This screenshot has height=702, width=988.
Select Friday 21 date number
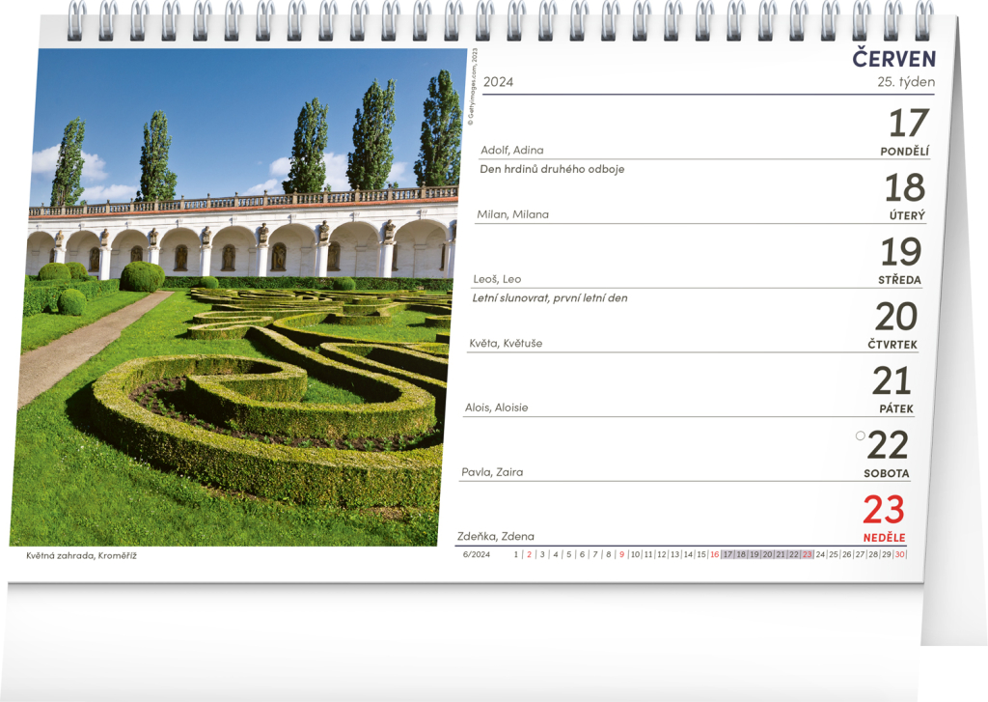892,381
